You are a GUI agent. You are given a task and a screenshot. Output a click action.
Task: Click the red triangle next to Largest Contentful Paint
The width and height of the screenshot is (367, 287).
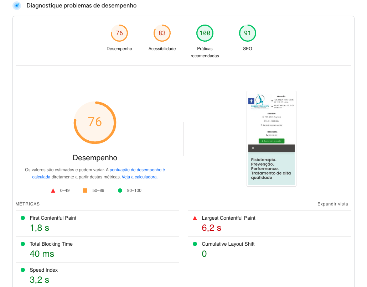coord(195,218)
